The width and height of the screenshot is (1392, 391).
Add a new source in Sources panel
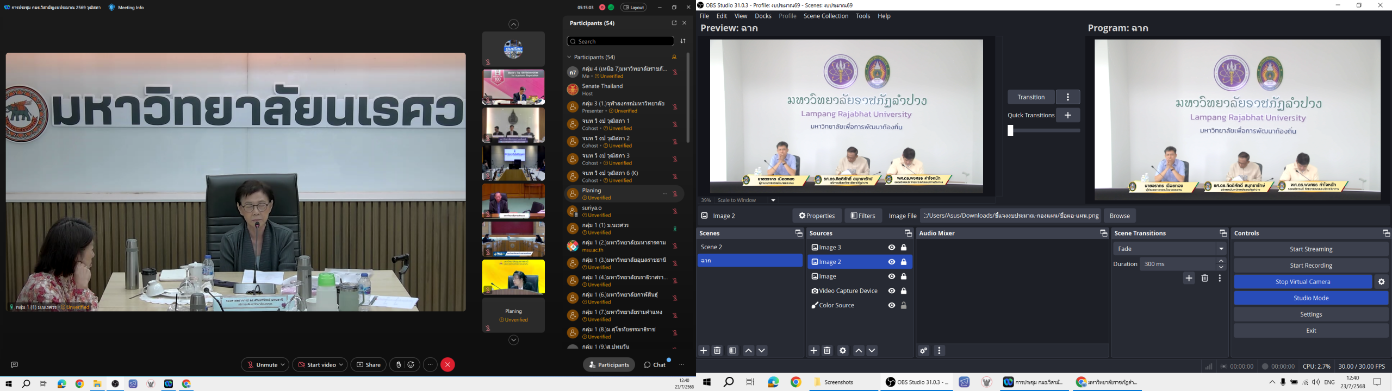tap(813, 351)
